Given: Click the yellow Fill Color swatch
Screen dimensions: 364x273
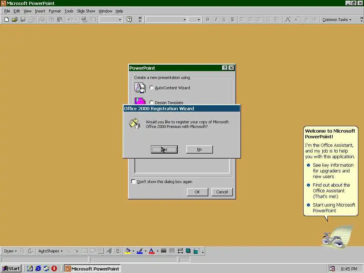Looking at the screenshot, I should [128, 251].
